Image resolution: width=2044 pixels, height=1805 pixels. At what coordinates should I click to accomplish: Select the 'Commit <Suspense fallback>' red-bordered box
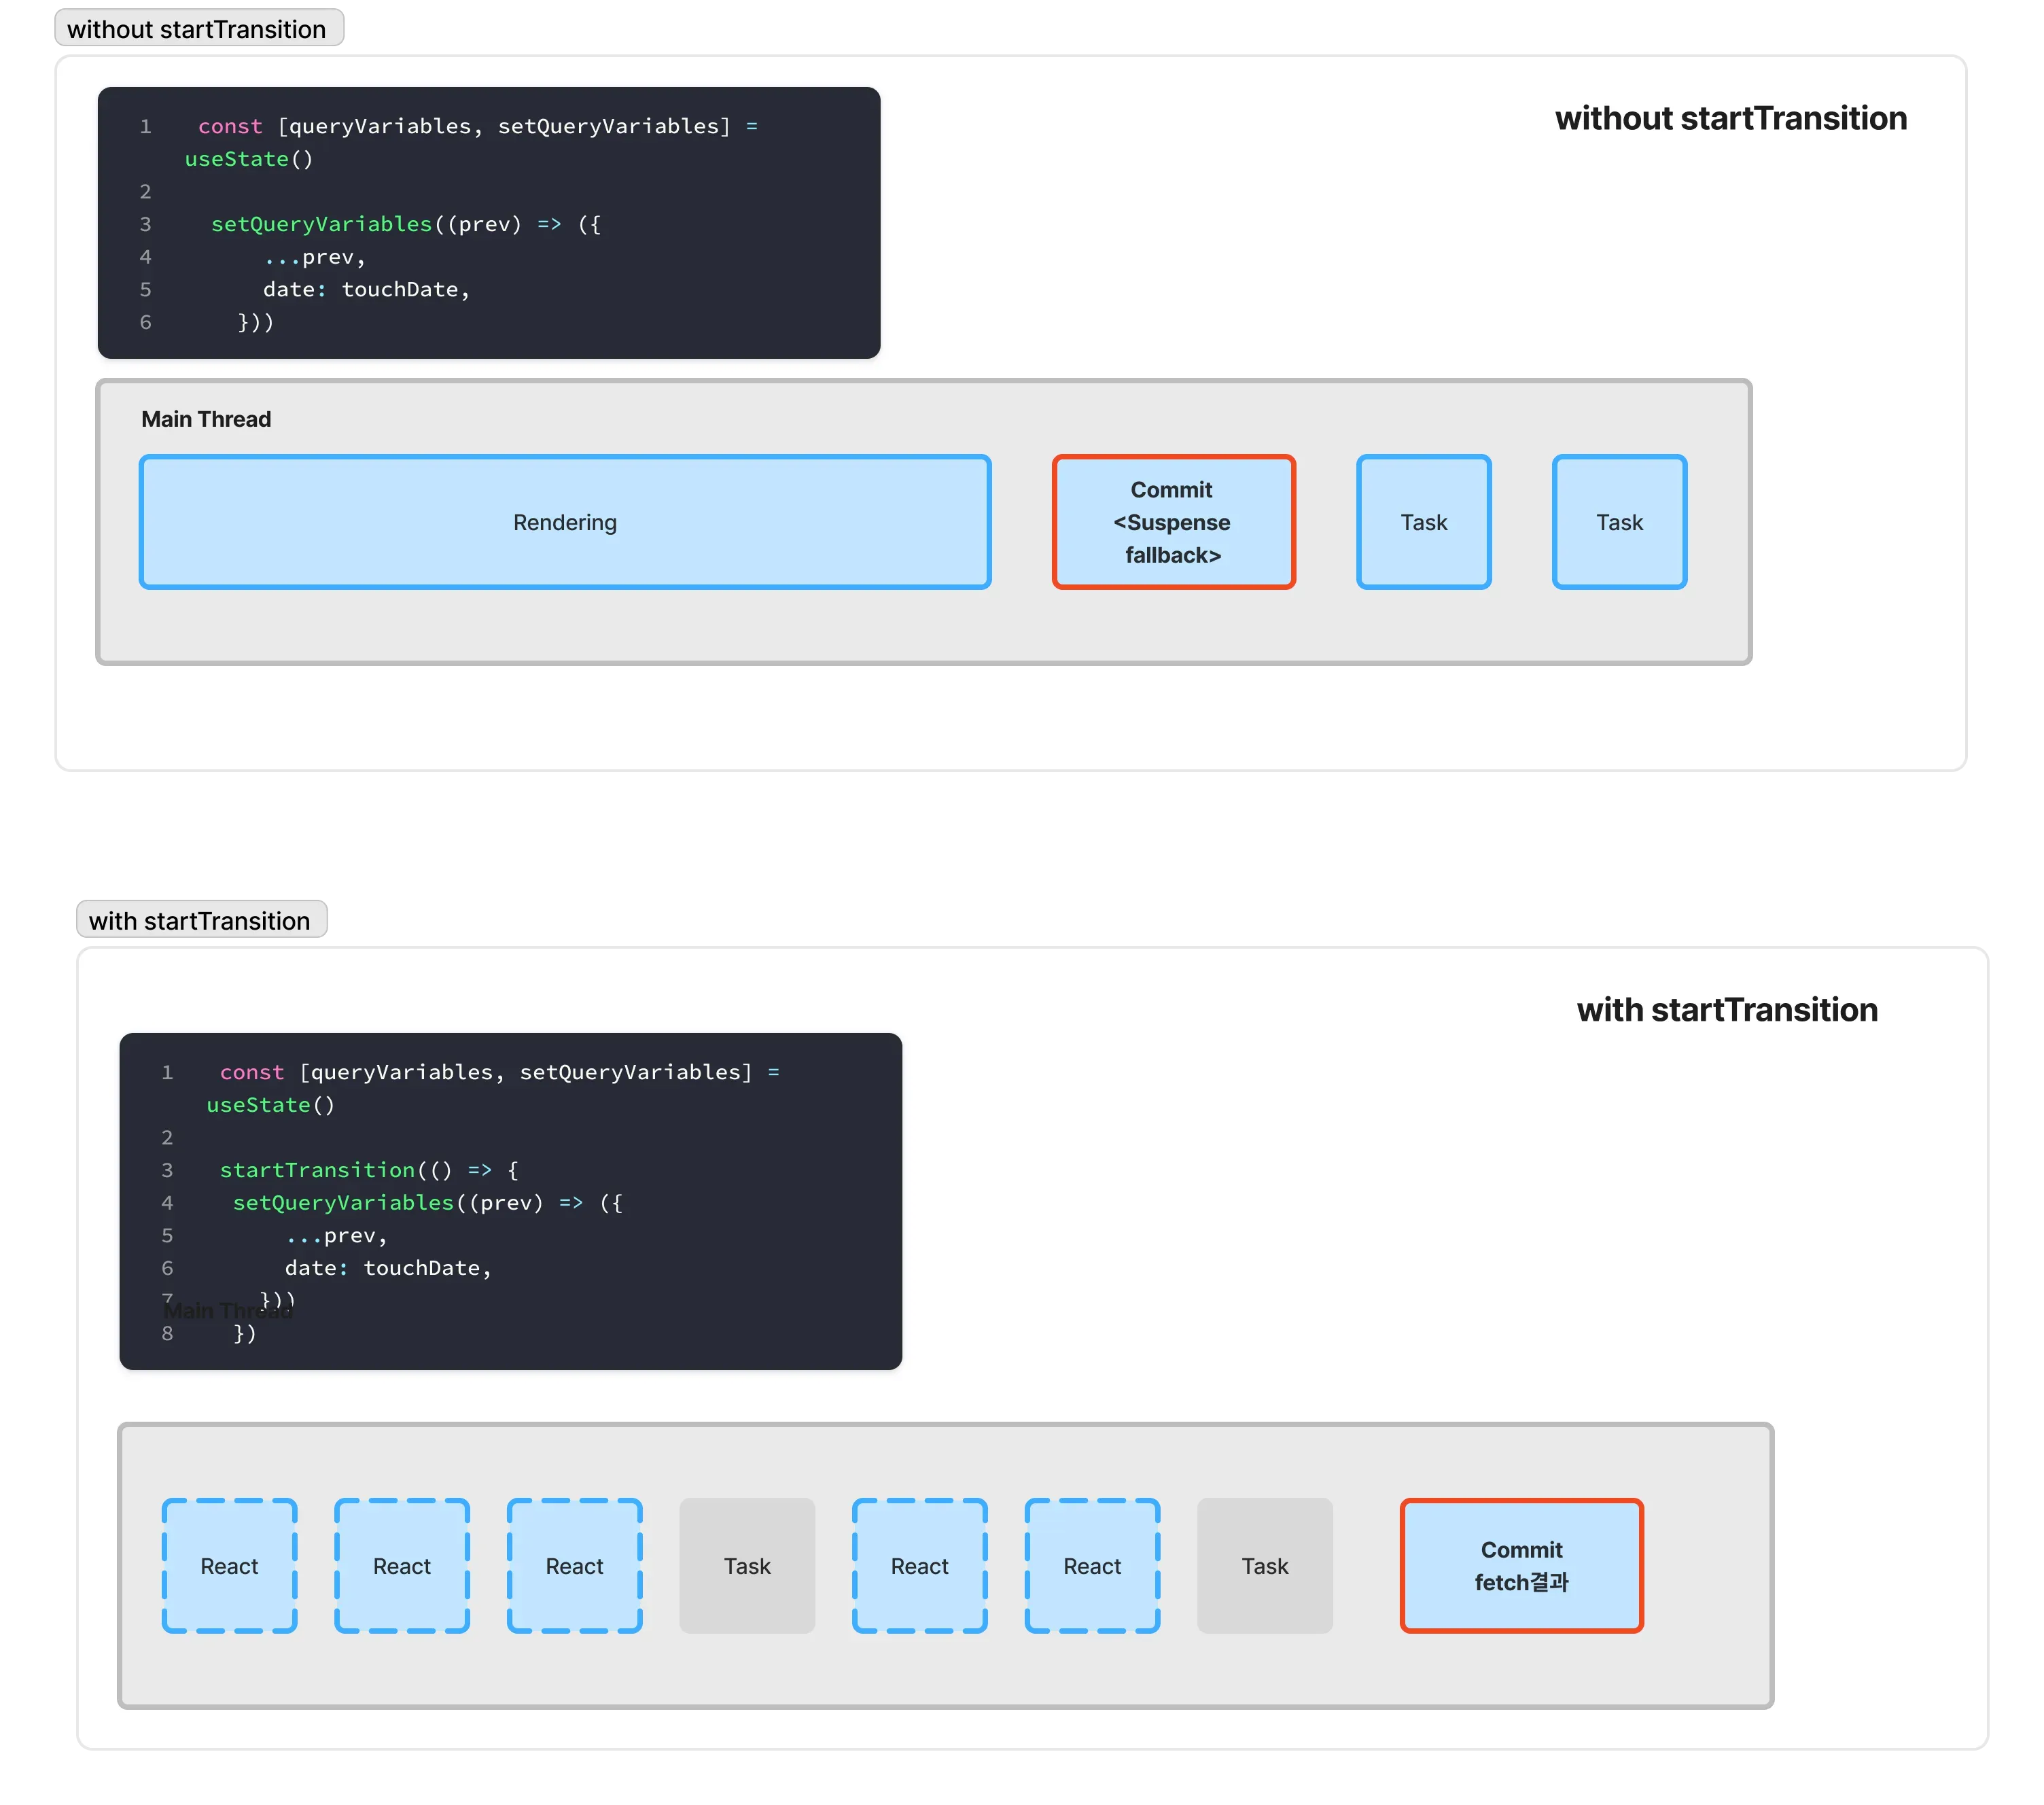(1173, 522)
